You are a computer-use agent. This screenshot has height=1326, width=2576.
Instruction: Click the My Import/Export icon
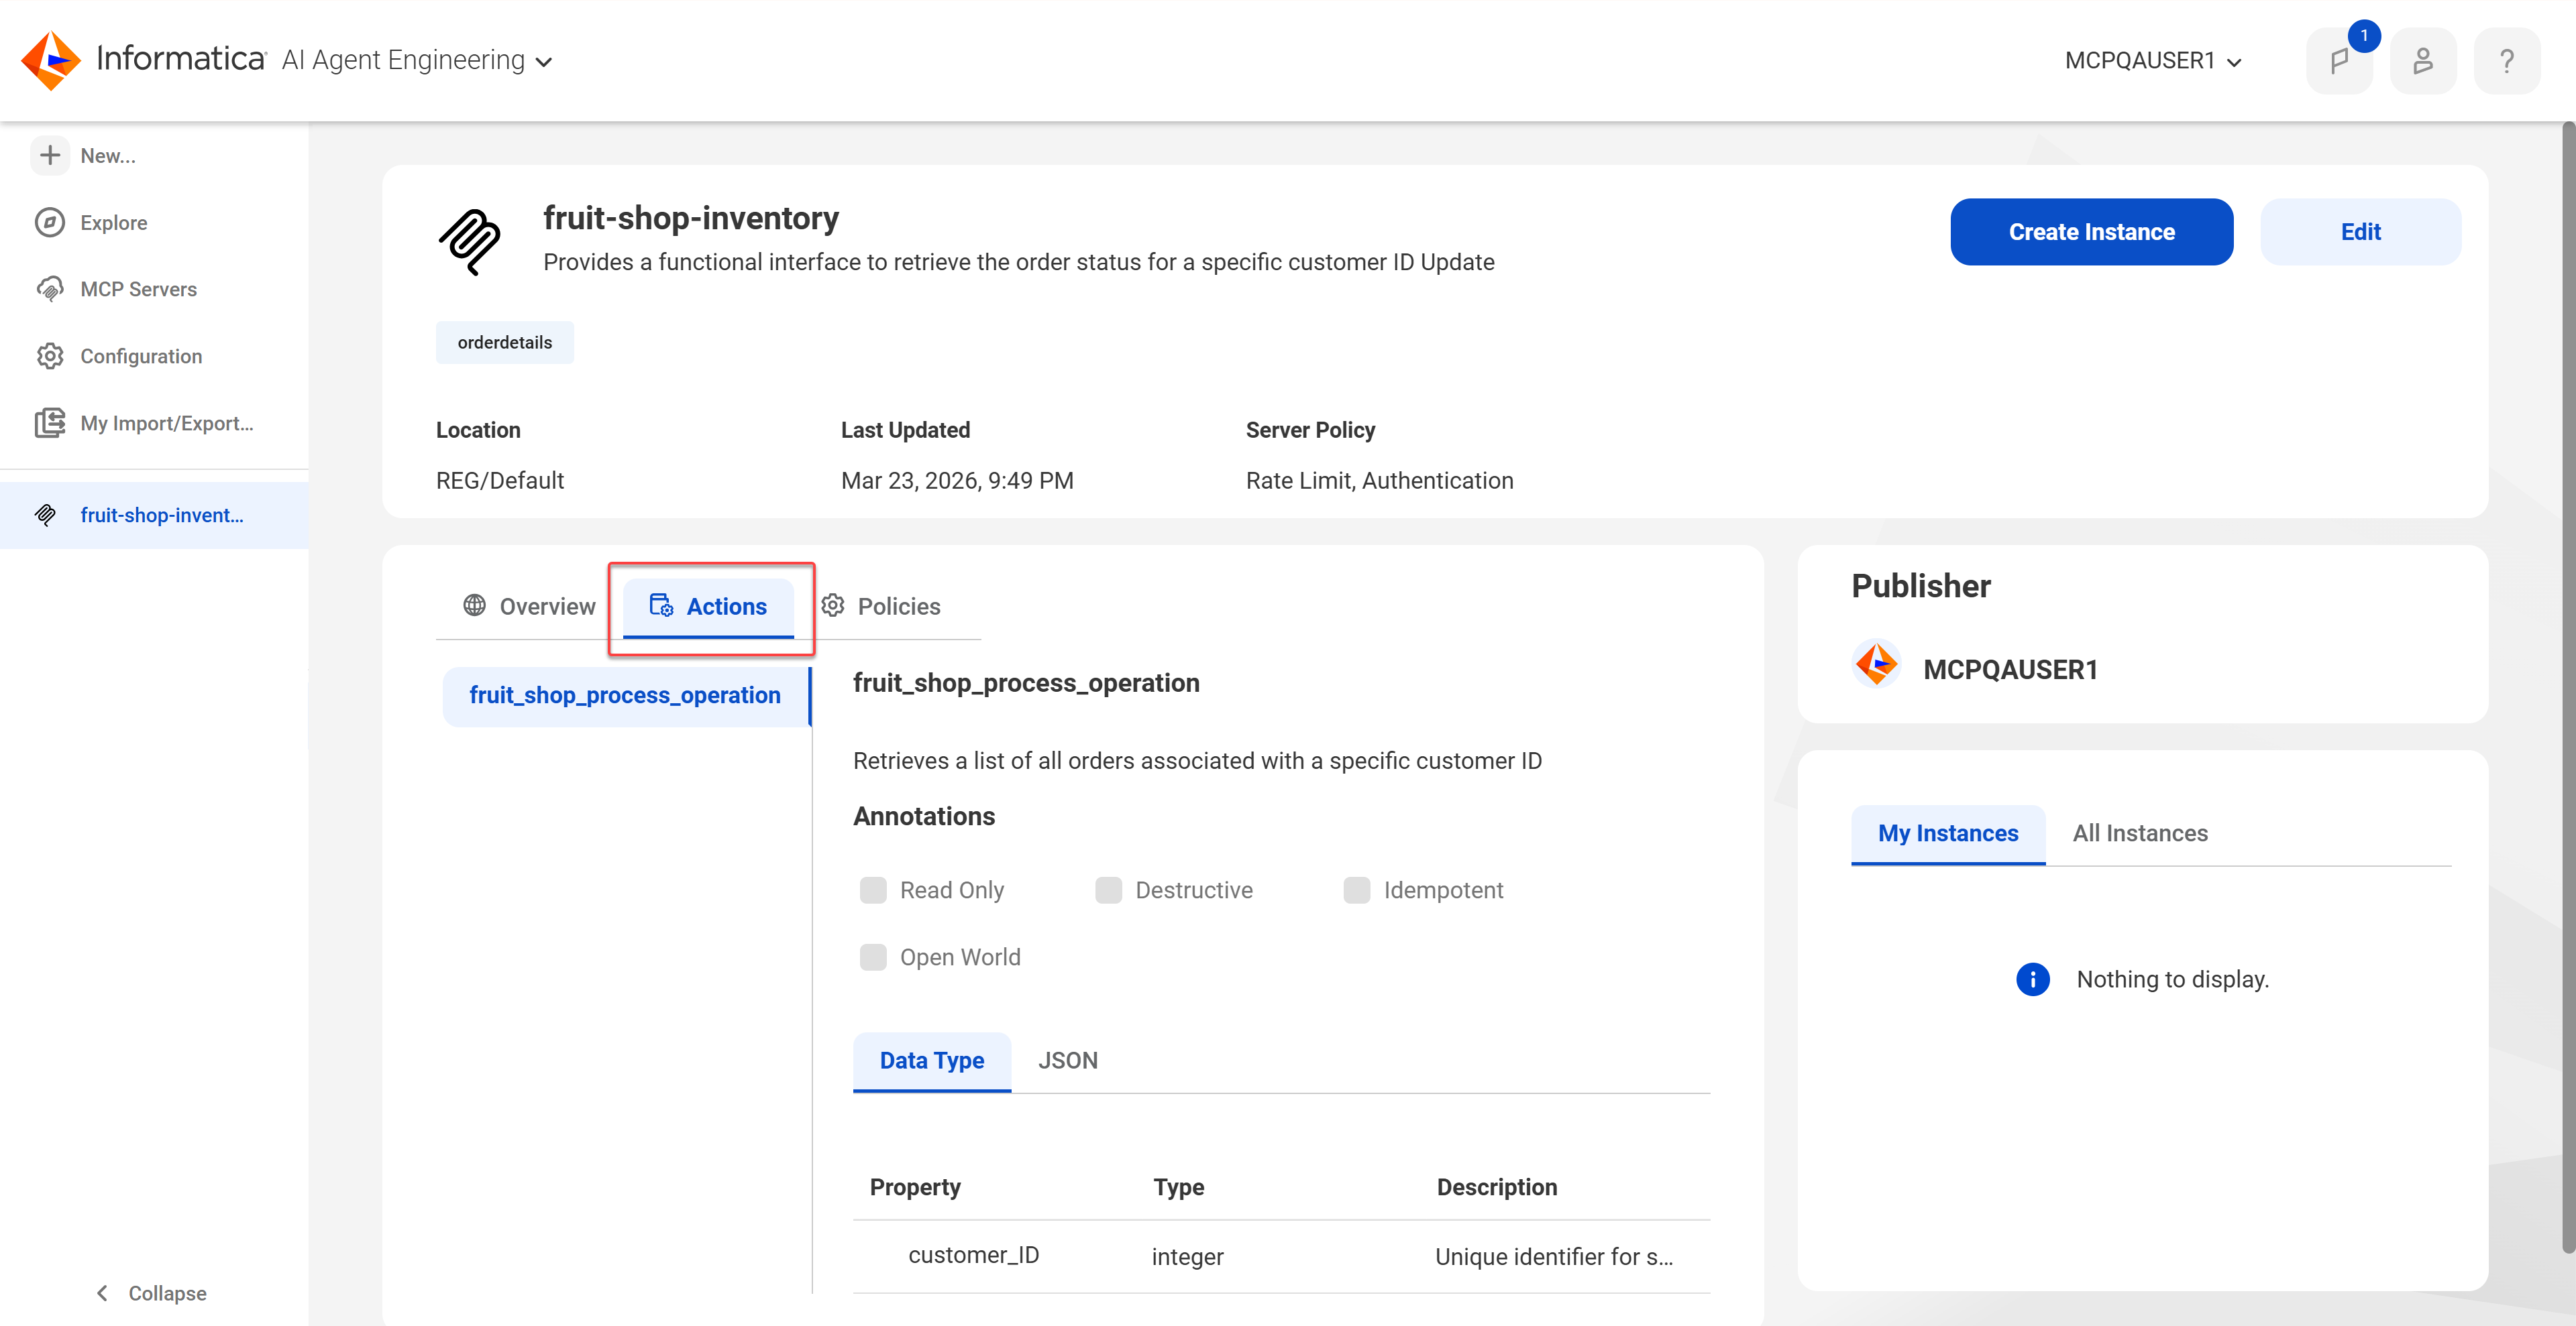[50, 423]
